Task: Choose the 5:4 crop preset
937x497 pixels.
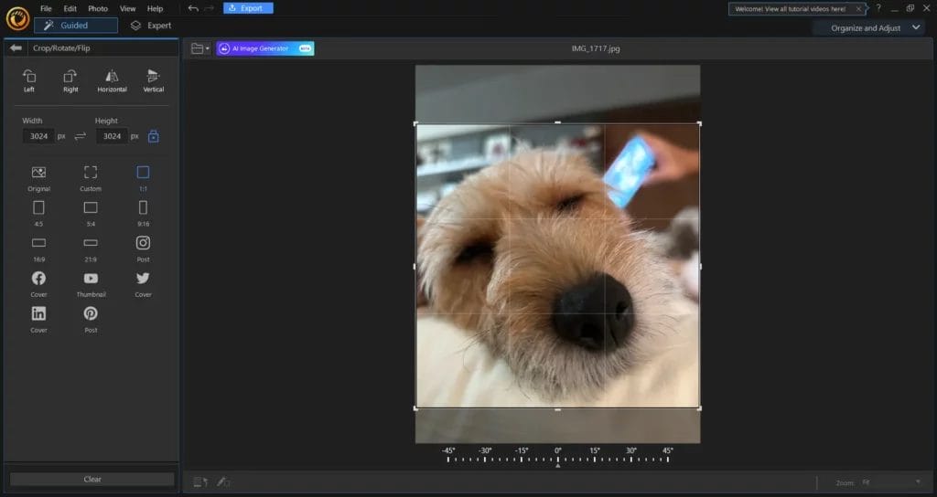Action: pyautogui.click(x=91, y=214)
